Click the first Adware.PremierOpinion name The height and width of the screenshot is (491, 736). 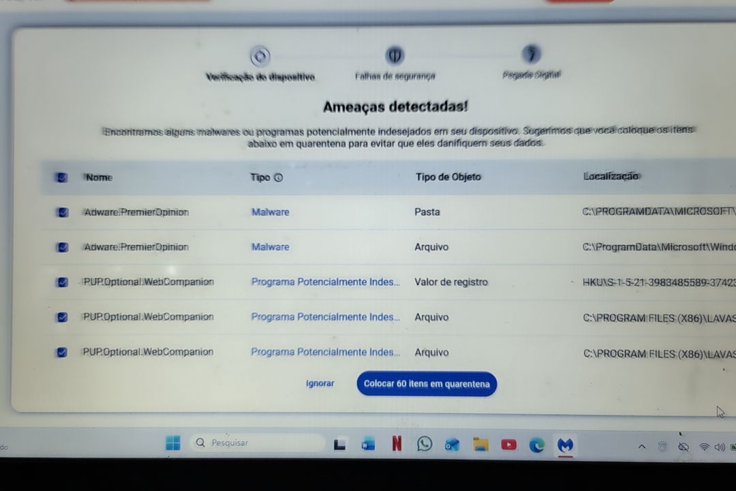[x=136, y=212]
